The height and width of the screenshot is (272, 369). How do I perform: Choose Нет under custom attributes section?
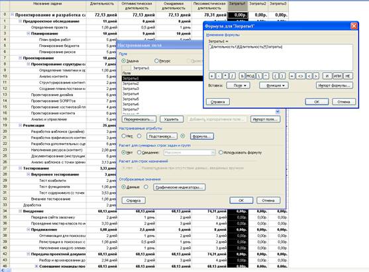(x=123, y=136)
